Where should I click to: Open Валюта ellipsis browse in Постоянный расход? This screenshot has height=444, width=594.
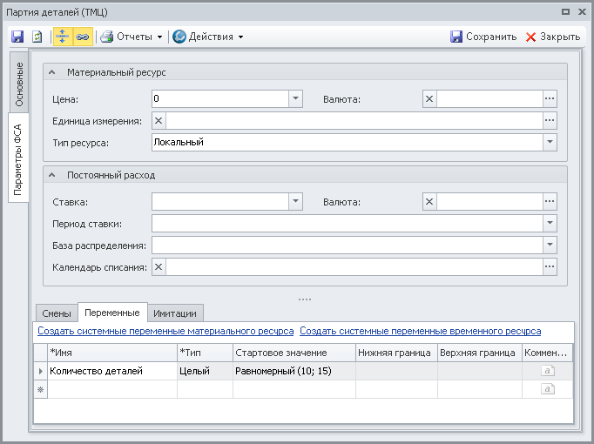550,202
